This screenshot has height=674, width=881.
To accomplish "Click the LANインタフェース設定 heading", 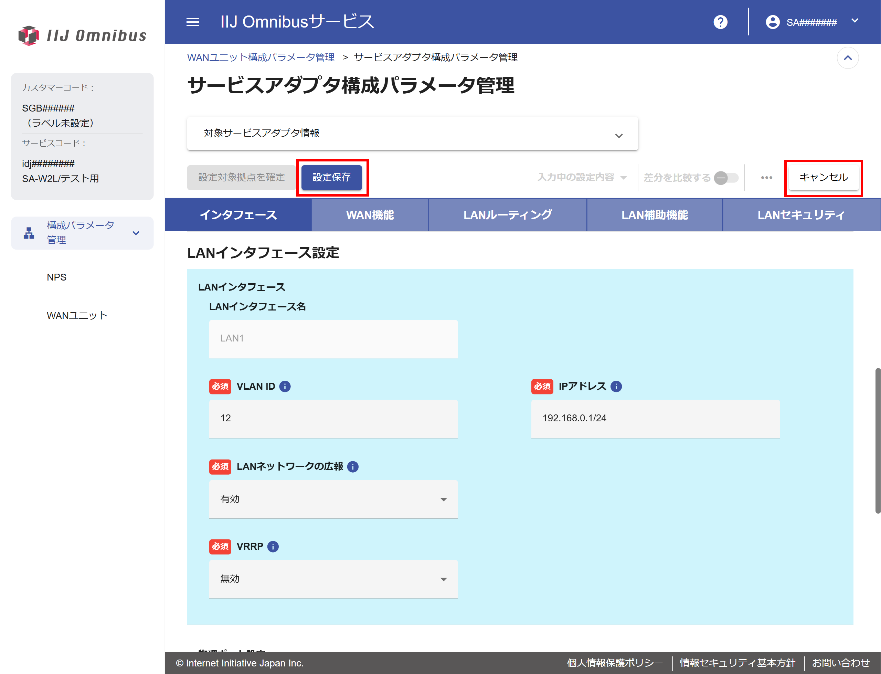I will click(263, 253).
